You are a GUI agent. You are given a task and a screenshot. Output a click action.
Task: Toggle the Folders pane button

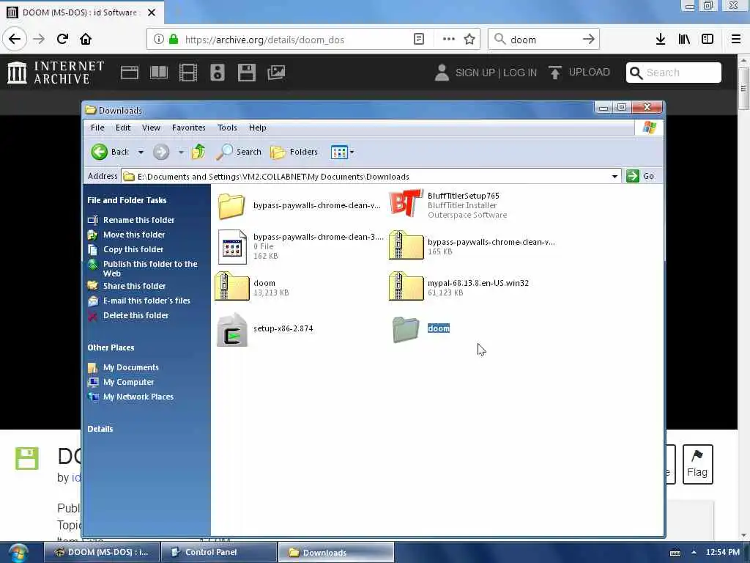[x=294, y=152]
